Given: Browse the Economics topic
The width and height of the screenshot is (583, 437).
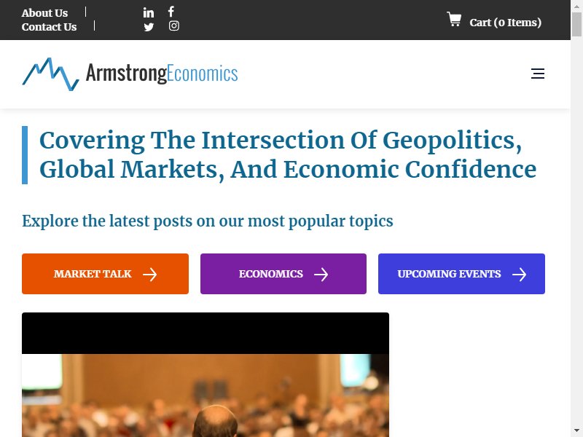Looking at the screenshot, I should point(283,274).
